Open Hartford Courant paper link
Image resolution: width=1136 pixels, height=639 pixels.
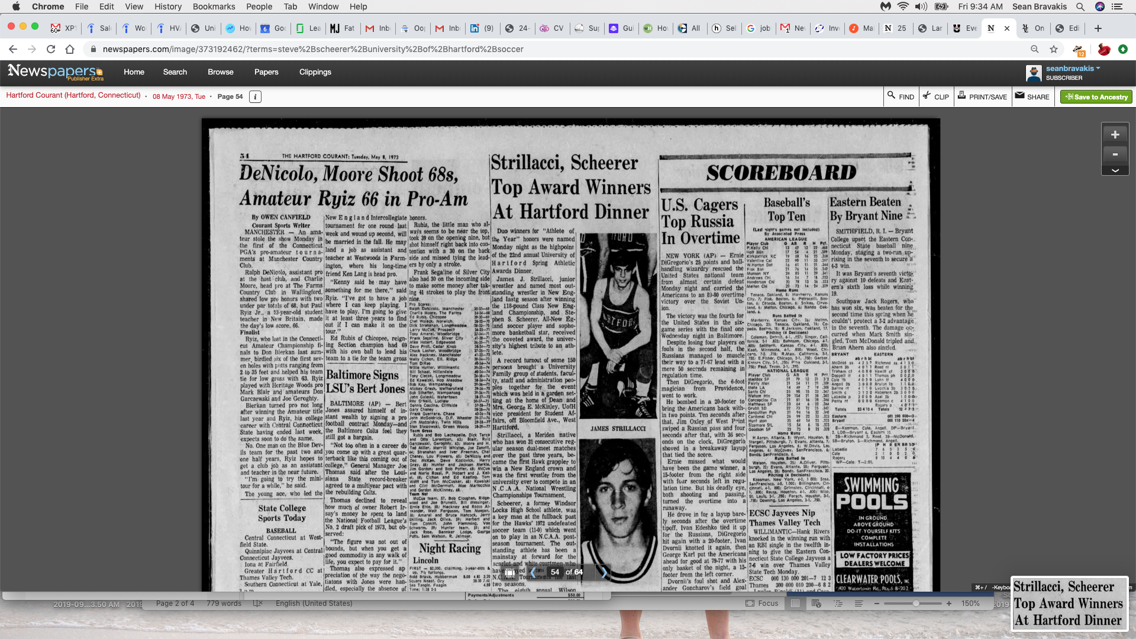(x=73, y=95)
